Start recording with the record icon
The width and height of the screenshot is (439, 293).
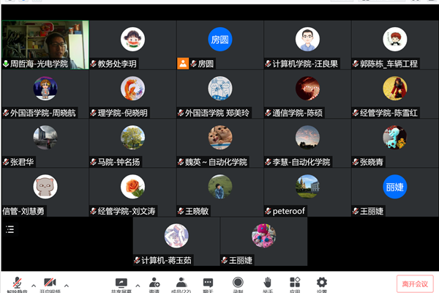coord(238,283)
